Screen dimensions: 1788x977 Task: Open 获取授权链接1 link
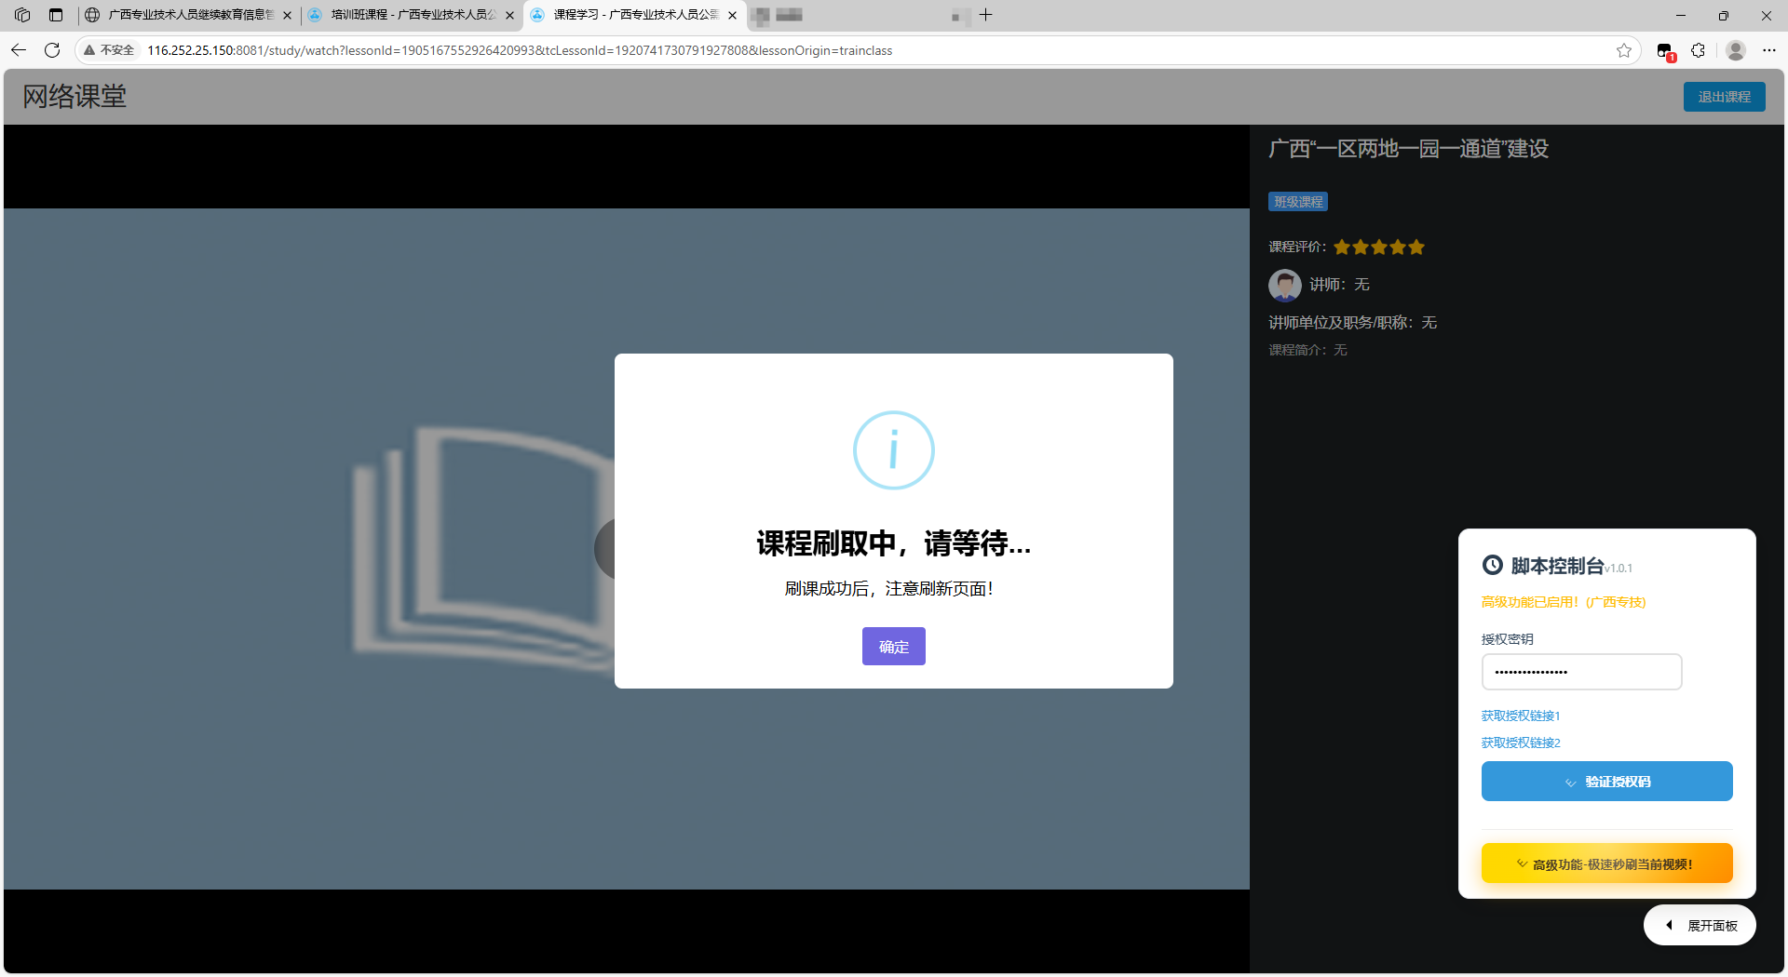tap(1521, 716)
